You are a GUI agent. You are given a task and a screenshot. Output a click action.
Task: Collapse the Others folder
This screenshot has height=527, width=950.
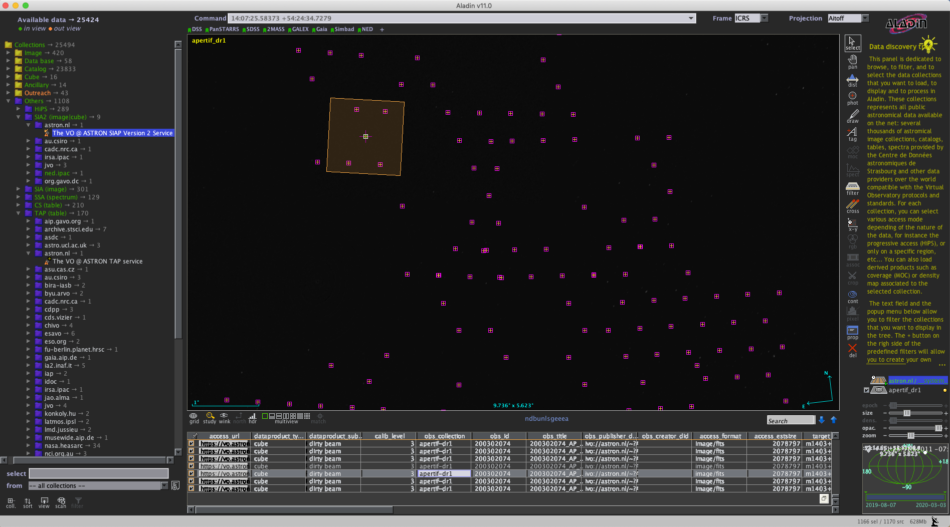point(8,101)
